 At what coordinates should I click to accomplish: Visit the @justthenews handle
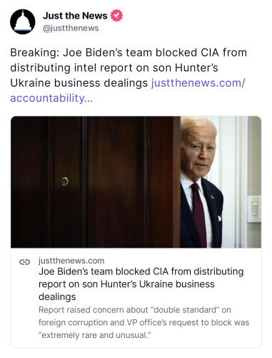tap(71, 28)
